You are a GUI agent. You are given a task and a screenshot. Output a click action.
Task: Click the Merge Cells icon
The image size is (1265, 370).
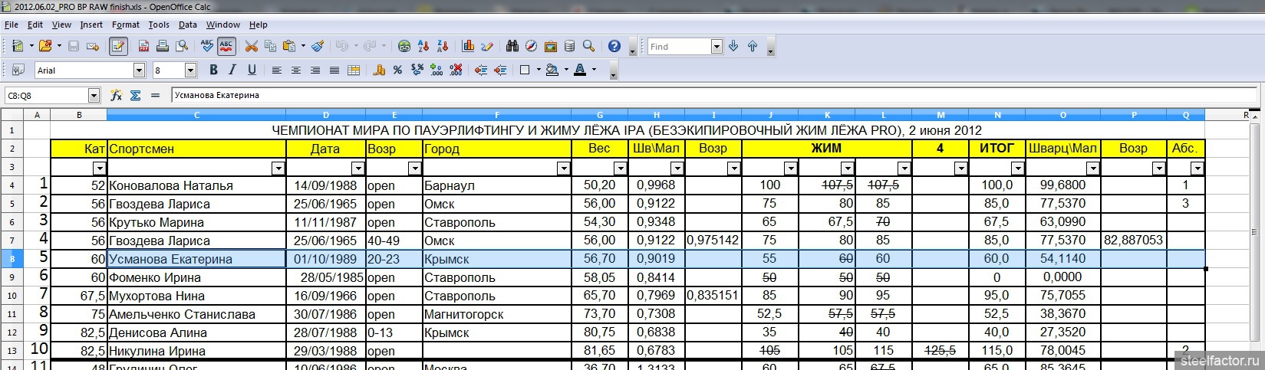tap(354, 70)
